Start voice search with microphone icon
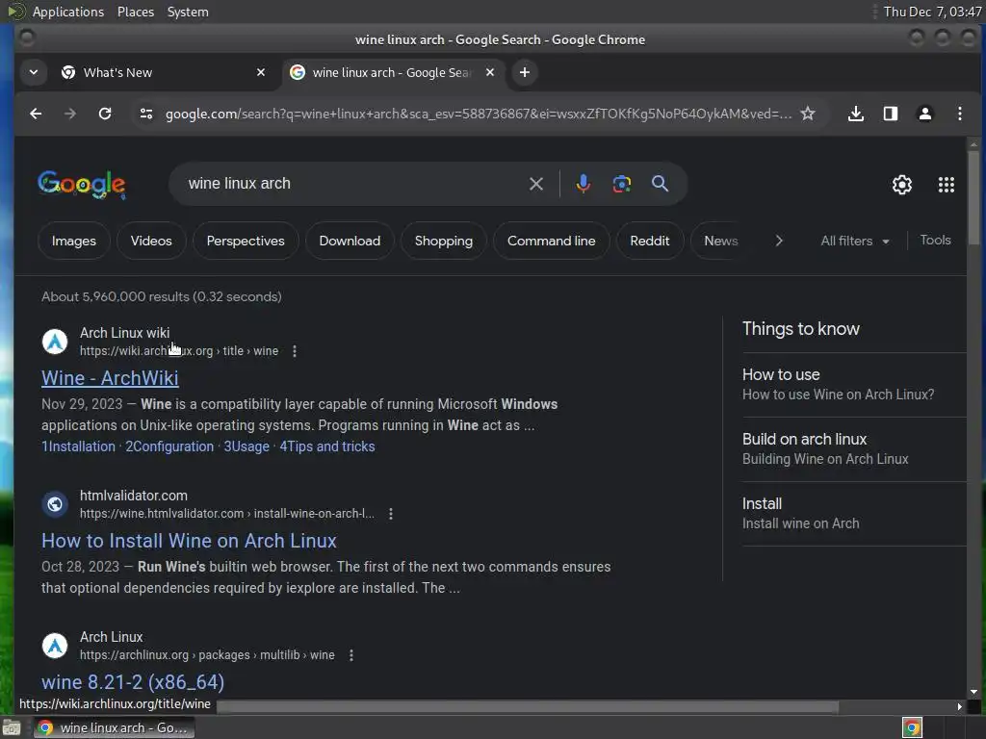Viewport: 986px width, 739px height. [583, 184]
